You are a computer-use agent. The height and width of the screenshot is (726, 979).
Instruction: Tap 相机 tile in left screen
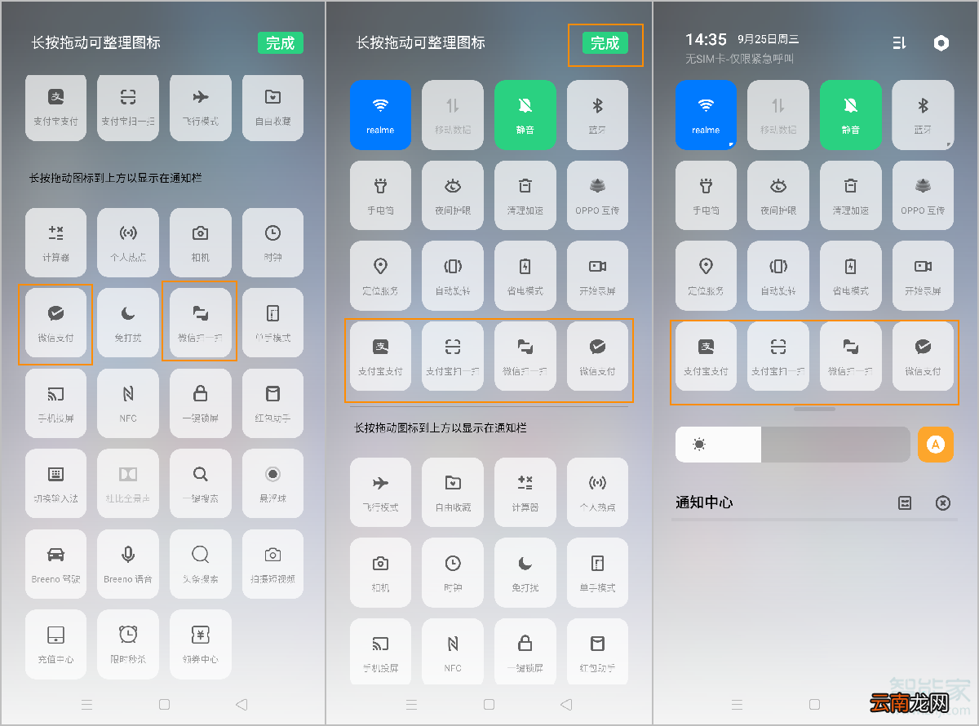[x=201, y=243]
